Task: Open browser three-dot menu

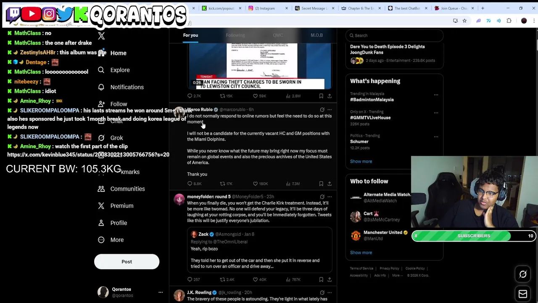Action: click(533, 21)
